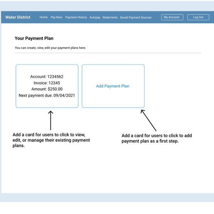The image size is (214, 214).
Task: Click the Water District logo text
Action: click(x=18, y=17)
